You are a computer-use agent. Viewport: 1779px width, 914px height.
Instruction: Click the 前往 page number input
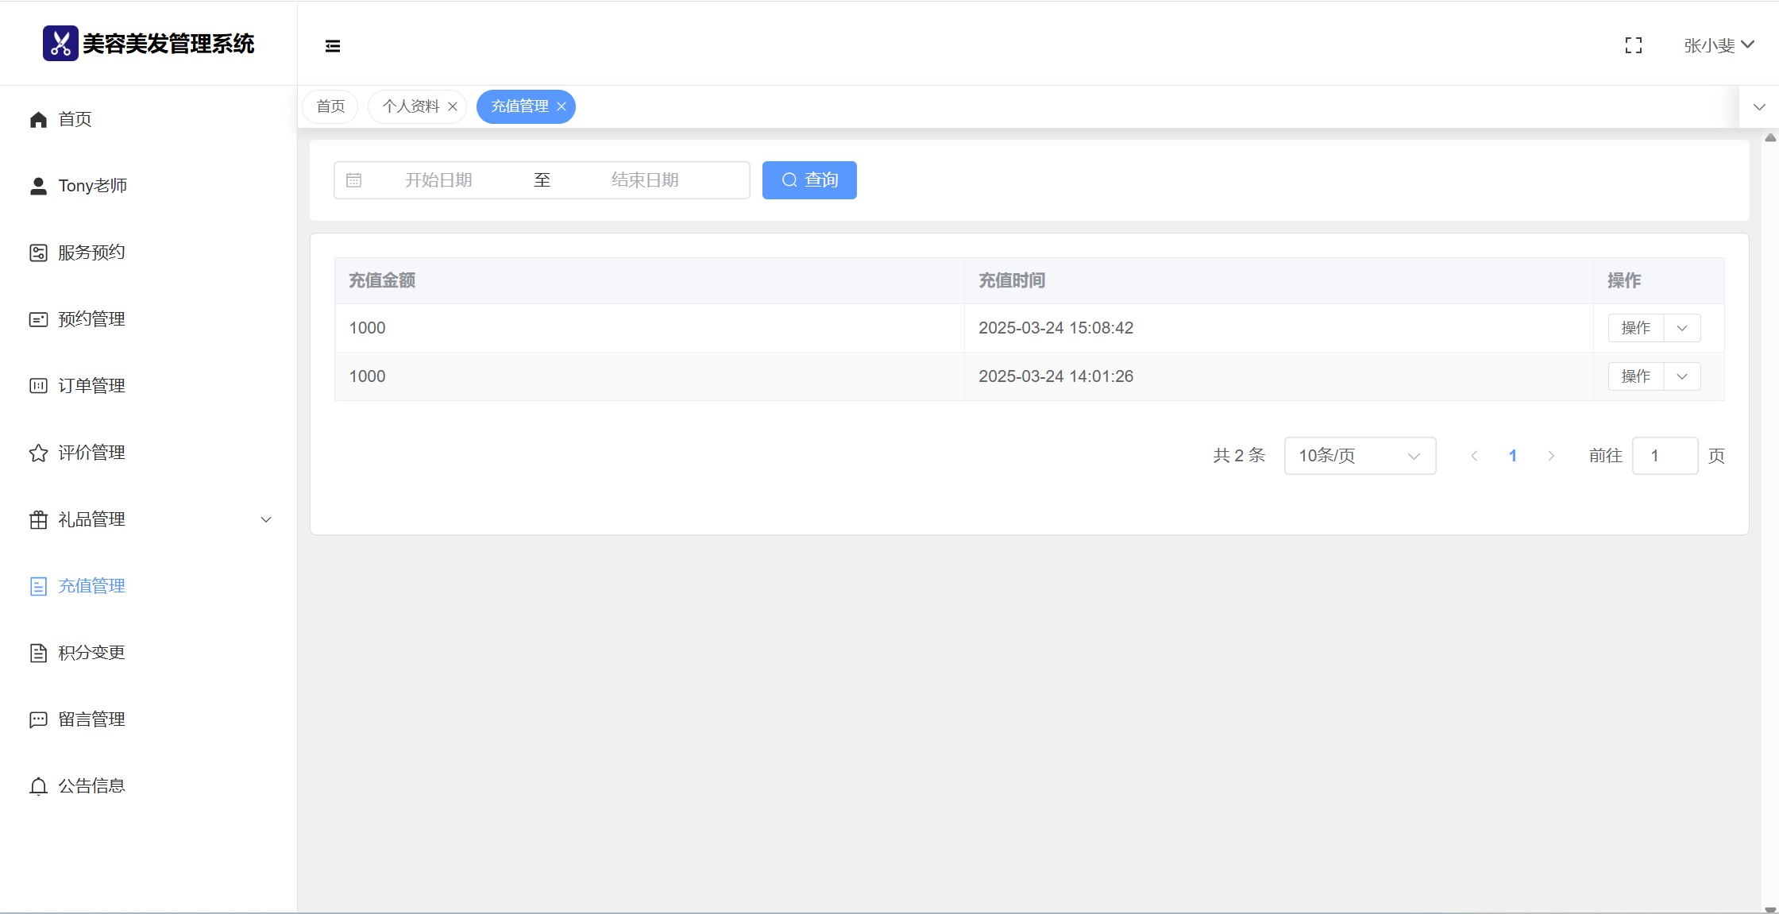click(x=1665, y=456)
